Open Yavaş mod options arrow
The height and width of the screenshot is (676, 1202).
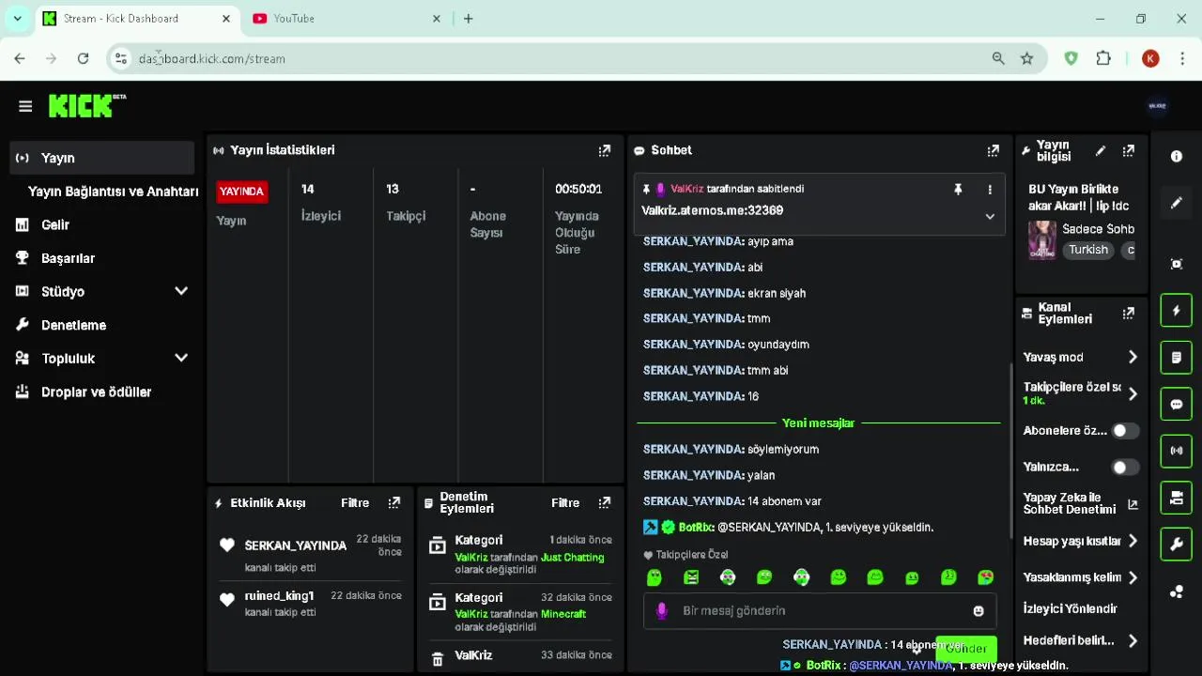coord(1133,358)
